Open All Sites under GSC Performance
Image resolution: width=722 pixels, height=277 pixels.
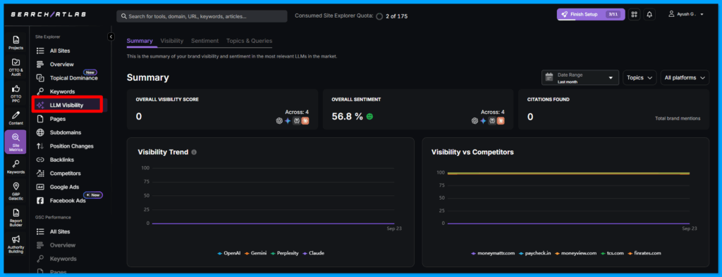point(60,231)
